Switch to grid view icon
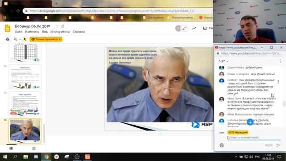 tap(34, 148)
